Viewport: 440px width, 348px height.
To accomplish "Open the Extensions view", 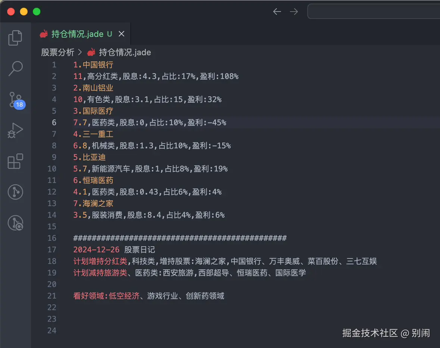I will (15, 161).
